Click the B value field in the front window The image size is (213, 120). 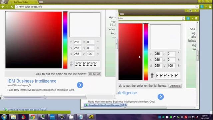pos(78,54)
